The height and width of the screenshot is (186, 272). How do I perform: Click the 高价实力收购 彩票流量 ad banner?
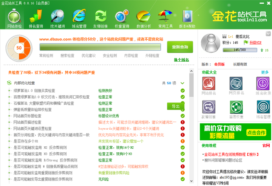(x=235, y=132)
